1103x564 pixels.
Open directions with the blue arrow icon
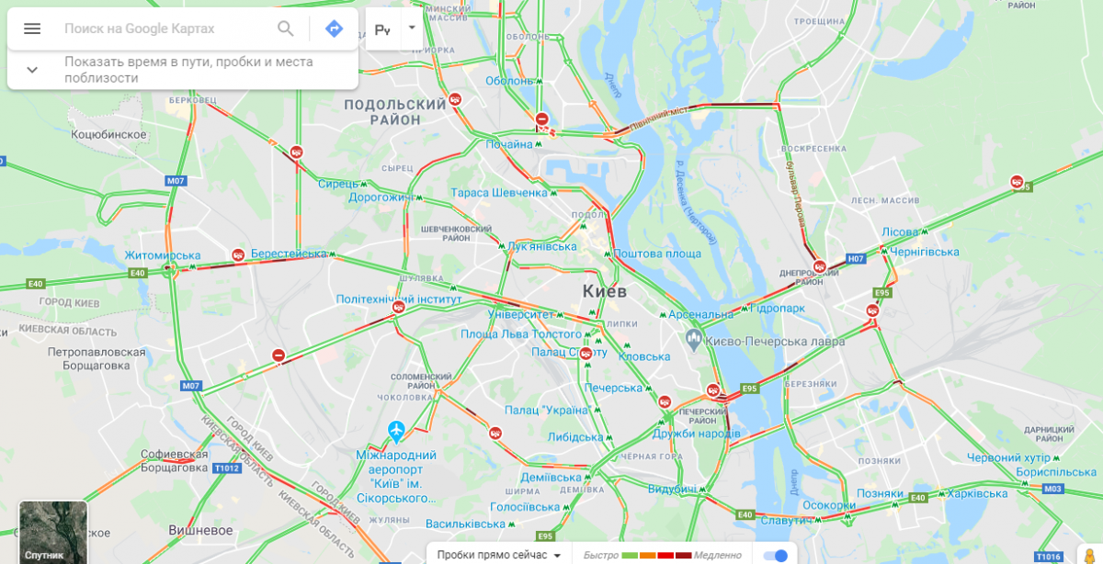coord(335,28)
